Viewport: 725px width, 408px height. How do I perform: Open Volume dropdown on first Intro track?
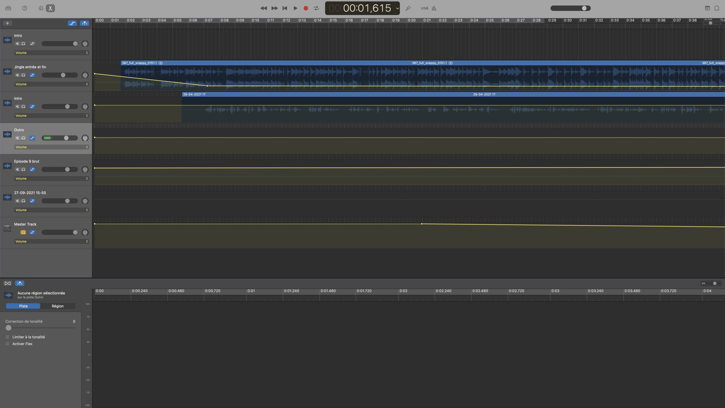click(52, 53)
